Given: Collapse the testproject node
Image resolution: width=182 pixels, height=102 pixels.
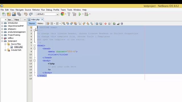Looking at the screenshot, I should coord(2,41).
